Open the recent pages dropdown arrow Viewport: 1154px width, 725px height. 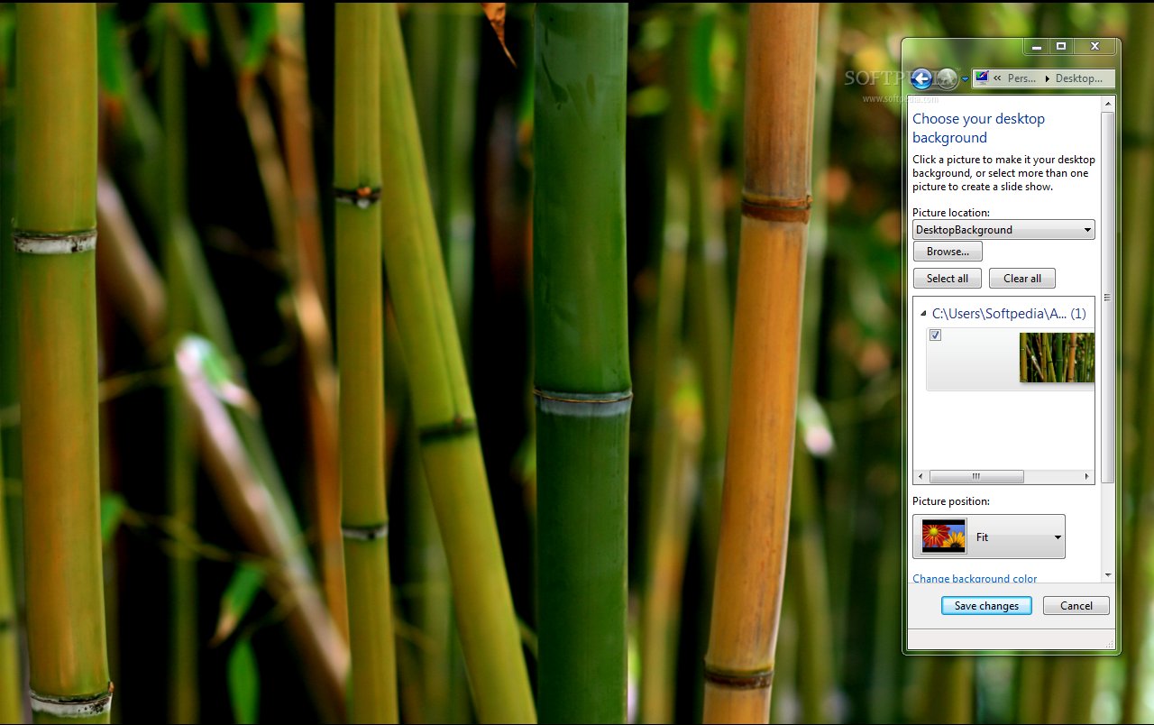point(965,79)
